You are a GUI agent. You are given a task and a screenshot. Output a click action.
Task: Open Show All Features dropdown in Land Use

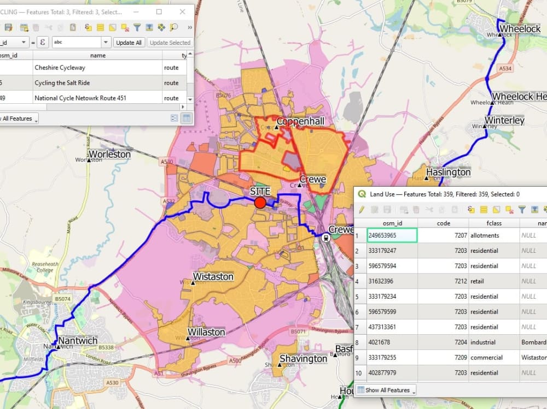[386, 390]
